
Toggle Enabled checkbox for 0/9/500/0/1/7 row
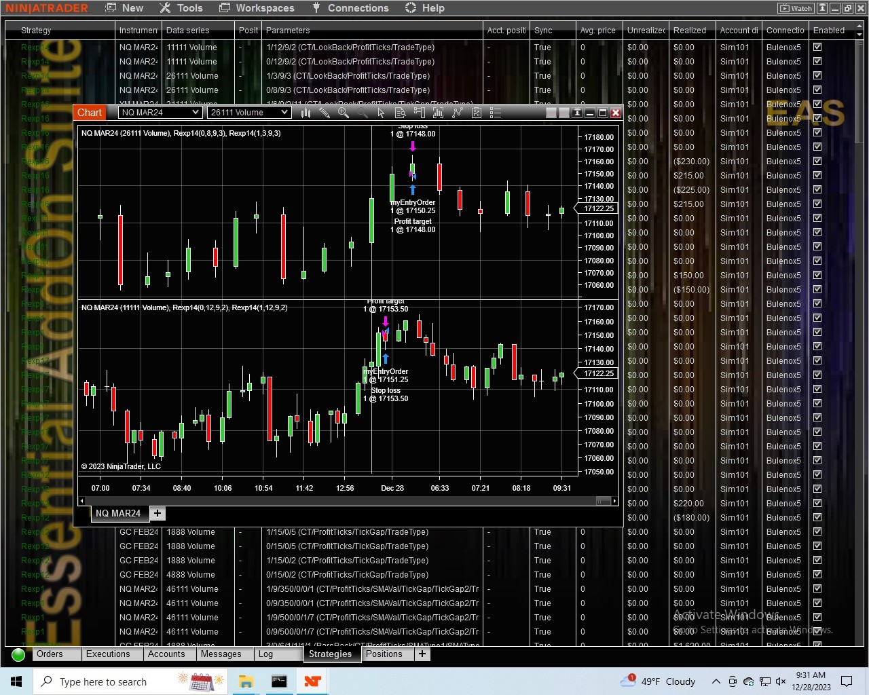click(817, 632)
